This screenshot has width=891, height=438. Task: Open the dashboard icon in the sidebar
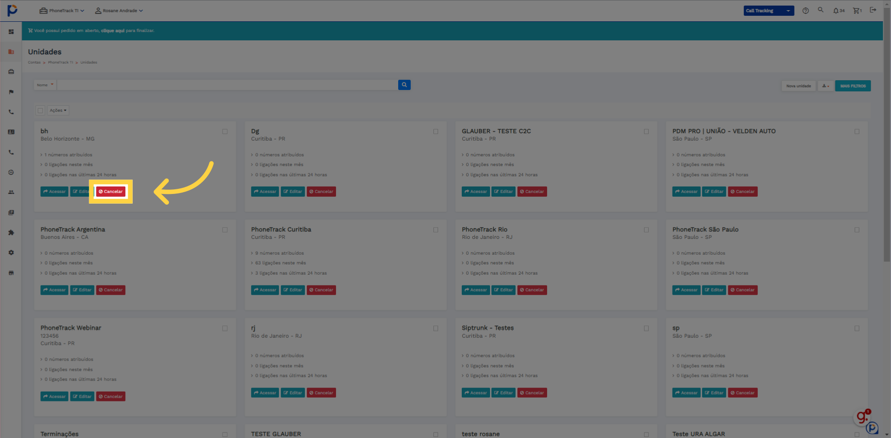tap(11, 32)
